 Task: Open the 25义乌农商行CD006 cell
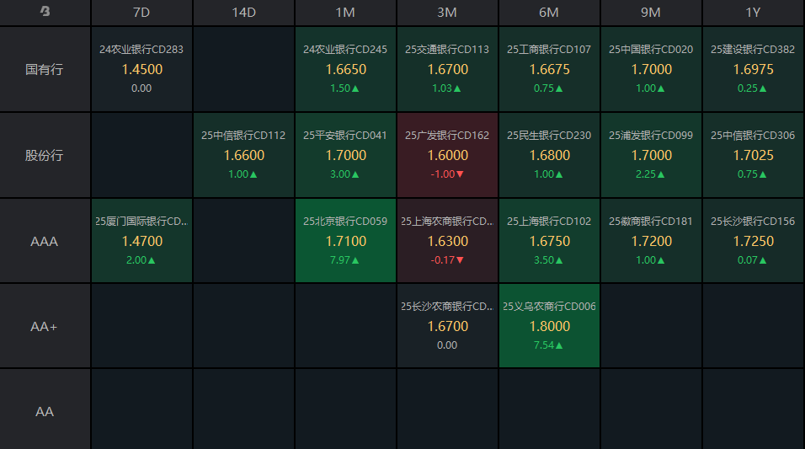[x=549, y=326]
